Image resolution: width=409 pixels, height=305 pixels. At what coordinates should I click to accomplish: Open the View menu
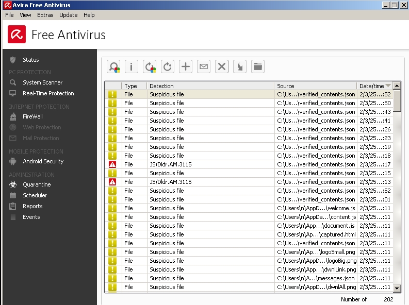25,15
